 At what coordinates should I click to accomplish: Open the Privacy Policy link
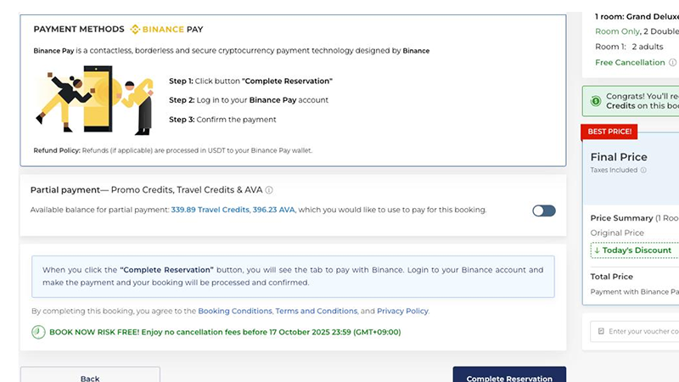coord(402,312)
